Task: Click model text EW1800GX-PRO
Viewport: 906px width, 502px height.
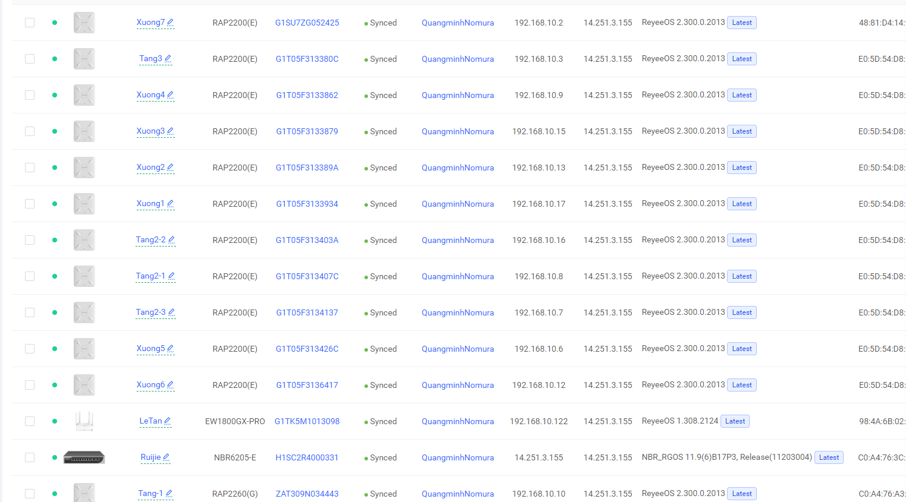Action: click(x=235, y=421)
